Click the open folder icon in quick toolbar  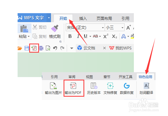[20, 48]
